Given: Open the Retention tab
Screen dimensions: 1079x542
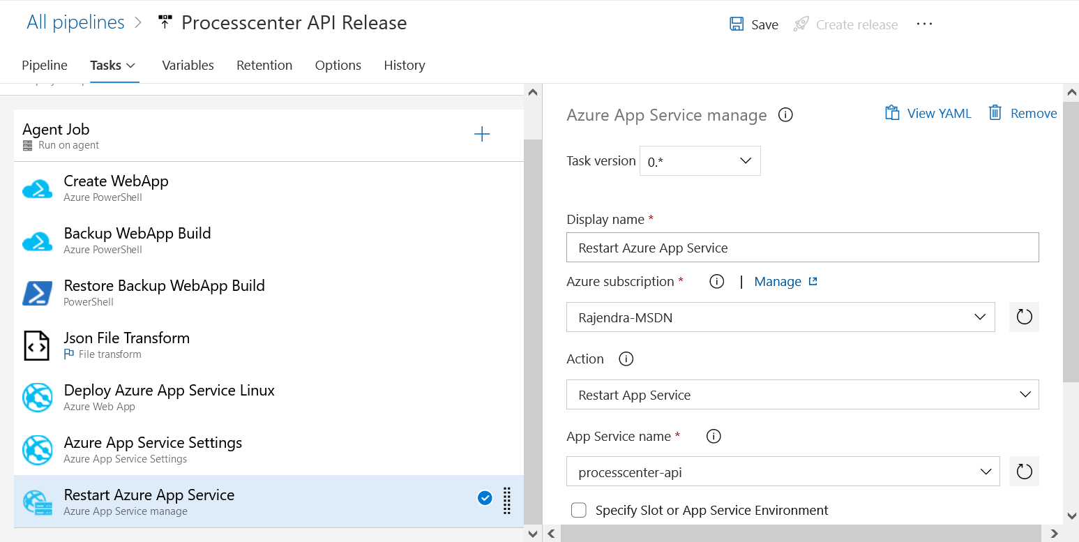Looking at the screenshot, I should click(264, 65).
